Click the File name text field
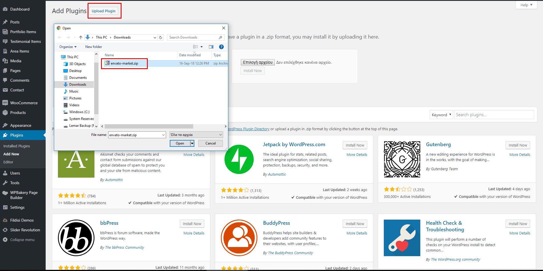Screen dimensions: 543x271 coord(135,135)
